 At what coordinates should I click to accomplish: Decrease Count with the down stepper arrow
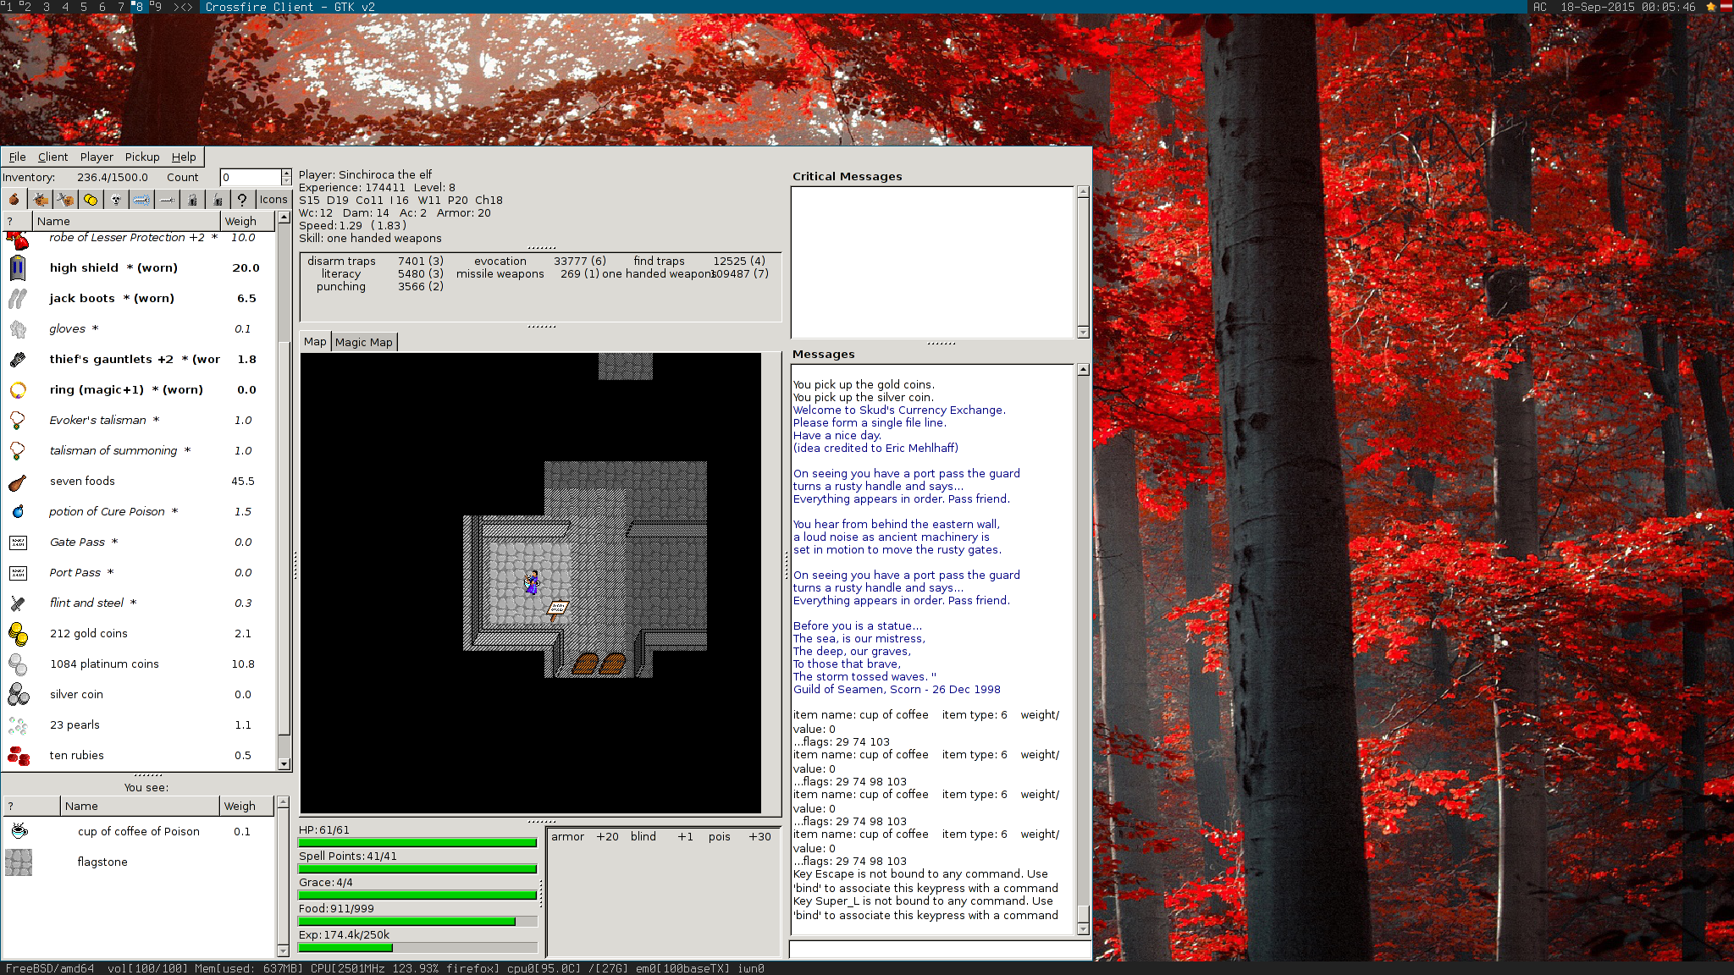click(x=286, y=181)
